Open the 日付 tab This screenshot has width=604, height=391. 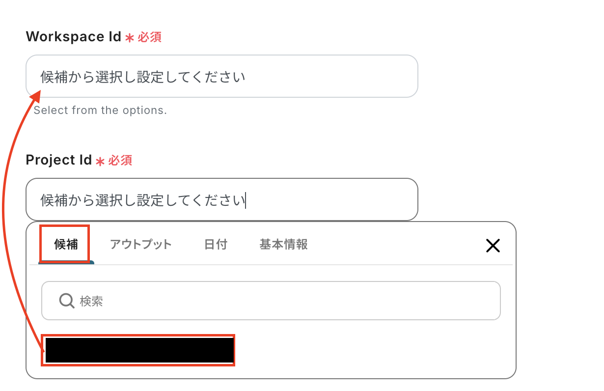pos(216,244)
